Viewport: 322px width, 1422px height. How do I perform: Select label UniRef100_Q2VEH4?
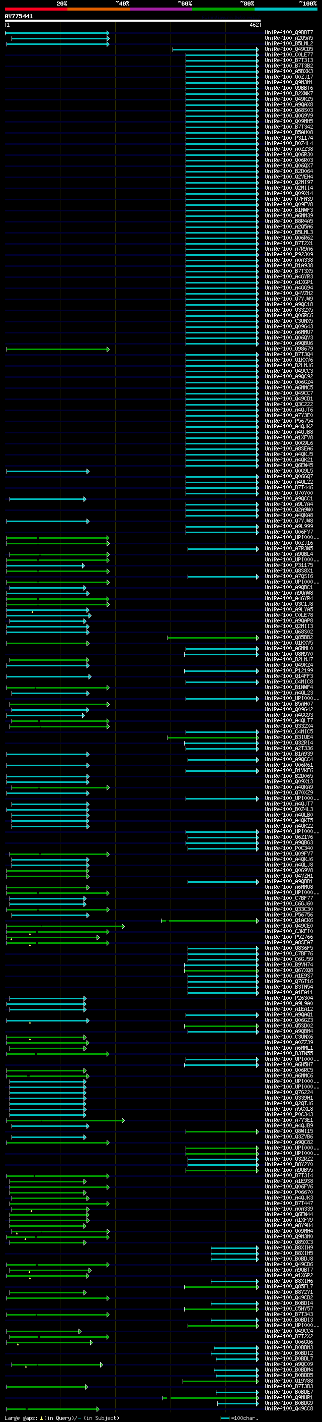(288, 177)
